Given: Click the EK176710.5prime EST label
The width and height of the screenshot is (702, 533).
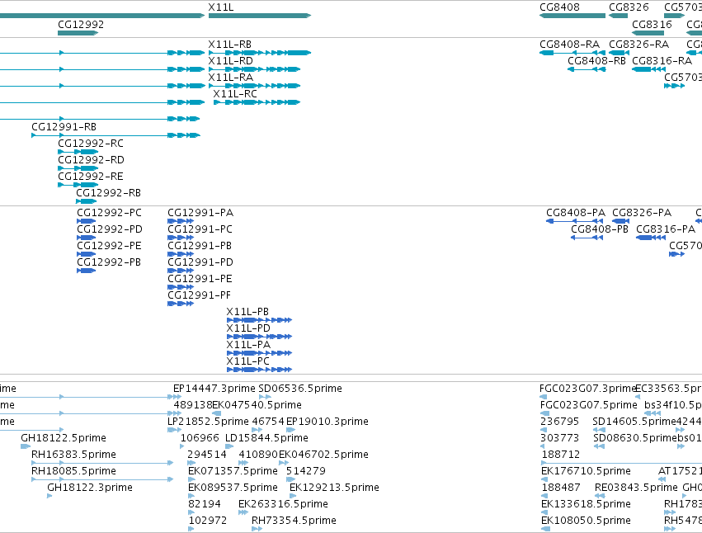Looking at the screenshot, I should [586, 472].
